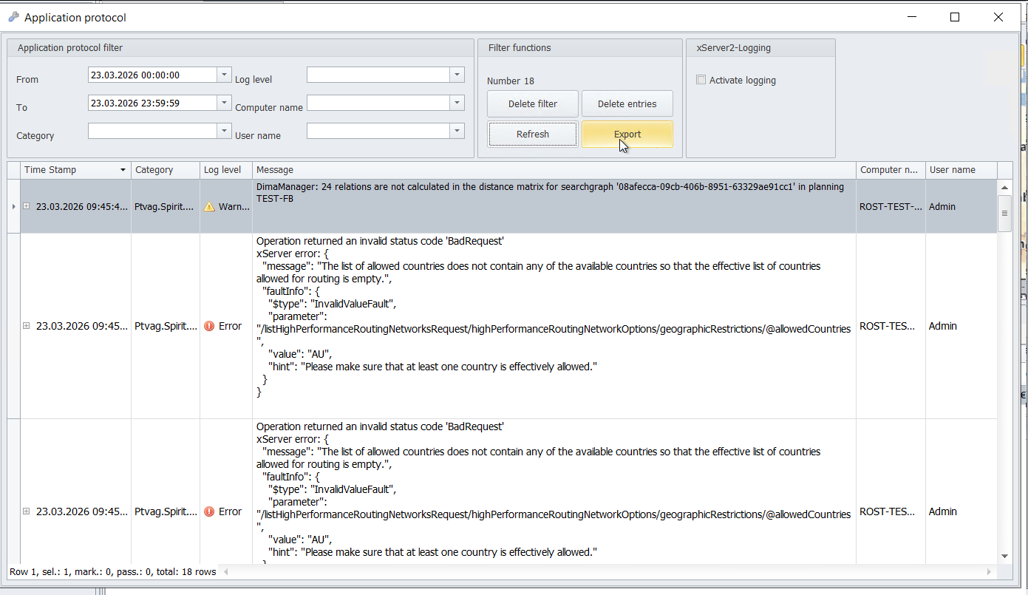Click into the To date field
Viewport: 1028px width, 595px height.
click(x=153, y=103)
